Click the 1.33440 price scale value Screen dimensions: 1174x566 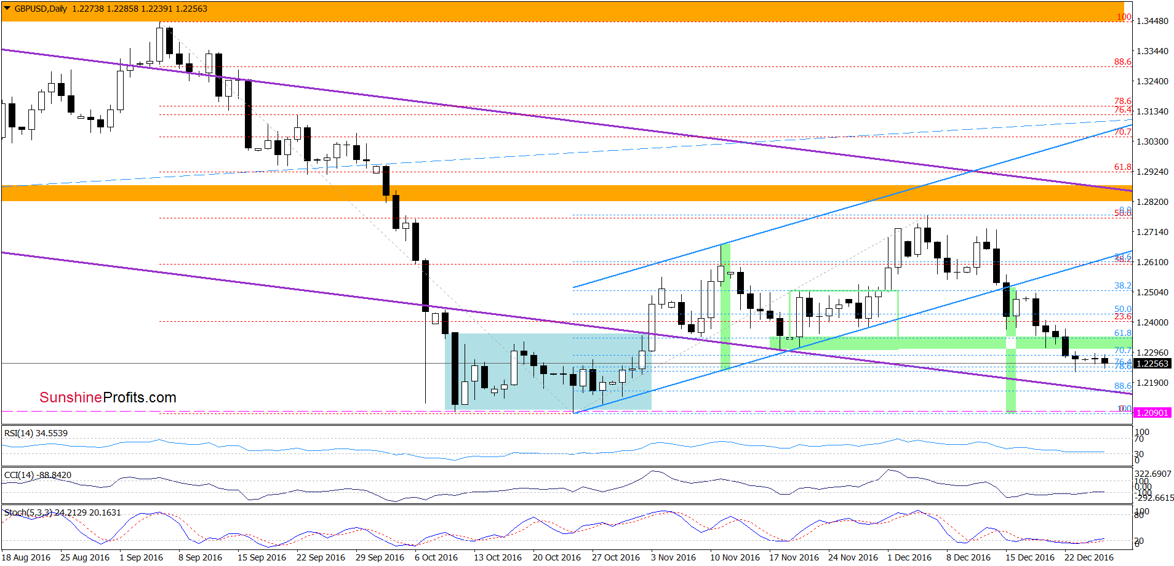point(1152,51)
